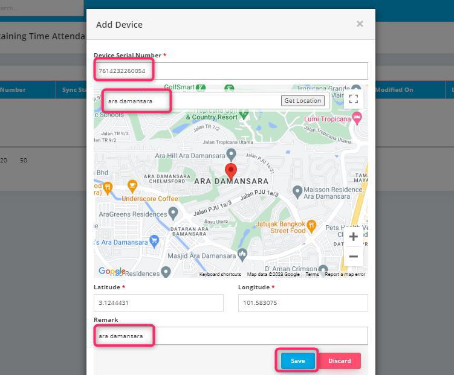This screenshot has height=375, width=454.
Task: Click the AraGreens Residences marker
Action: pyautogui.click(x=173, y=213)
